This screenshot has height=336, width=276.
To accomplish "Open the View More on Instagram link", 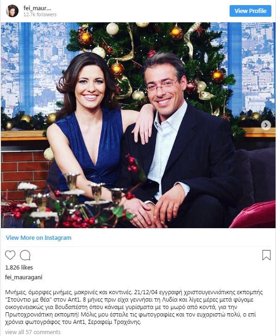I will point(39,237).
